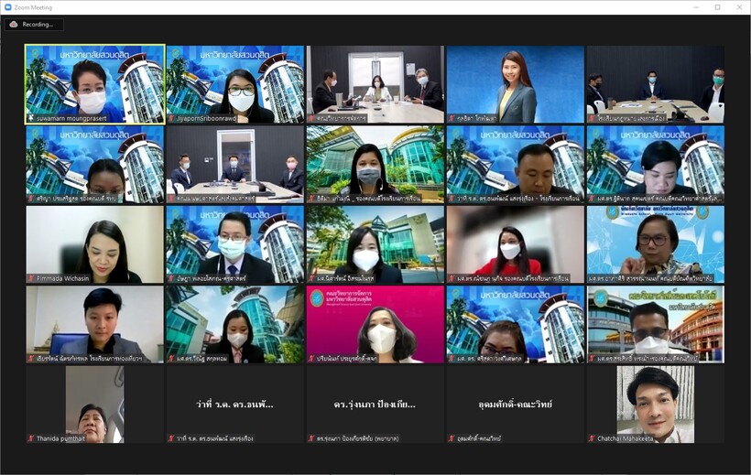Click the large อุดมศักดิ์-คณะวิทย์ name in the video-off tile
The height and width of the screenshot is (475, 751).
pyautogui.click(x=515, y=404)
